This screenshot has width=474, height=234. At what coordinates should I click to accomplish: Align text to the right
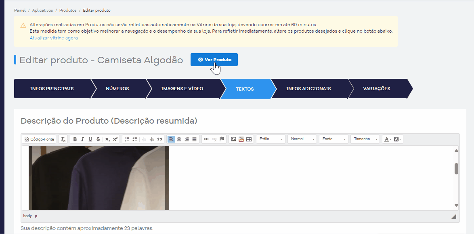pyautogui.click(x=187, y=139)
